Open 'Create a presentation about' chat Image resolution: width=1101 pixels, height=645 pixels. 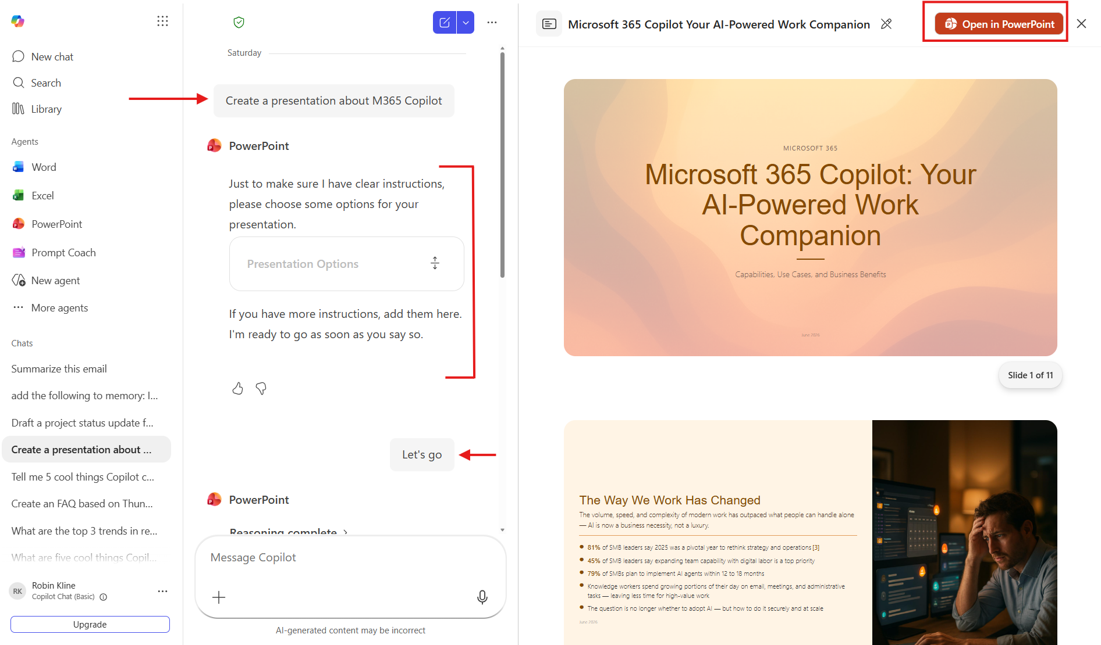[86, 450]
